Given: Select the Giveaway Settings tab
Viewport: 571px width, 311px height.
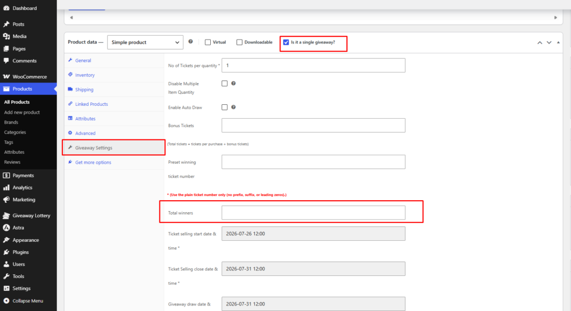Looking at the screenshot, I should pos(114,148).
